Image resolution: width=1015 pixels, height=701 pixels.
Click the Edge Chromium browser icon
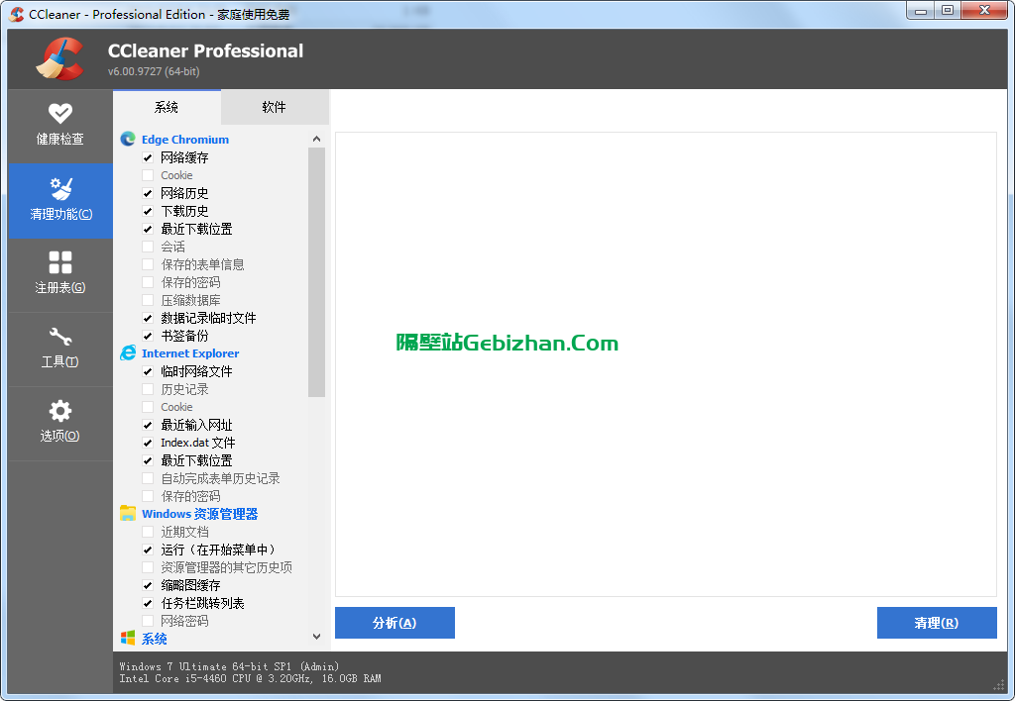128,139
